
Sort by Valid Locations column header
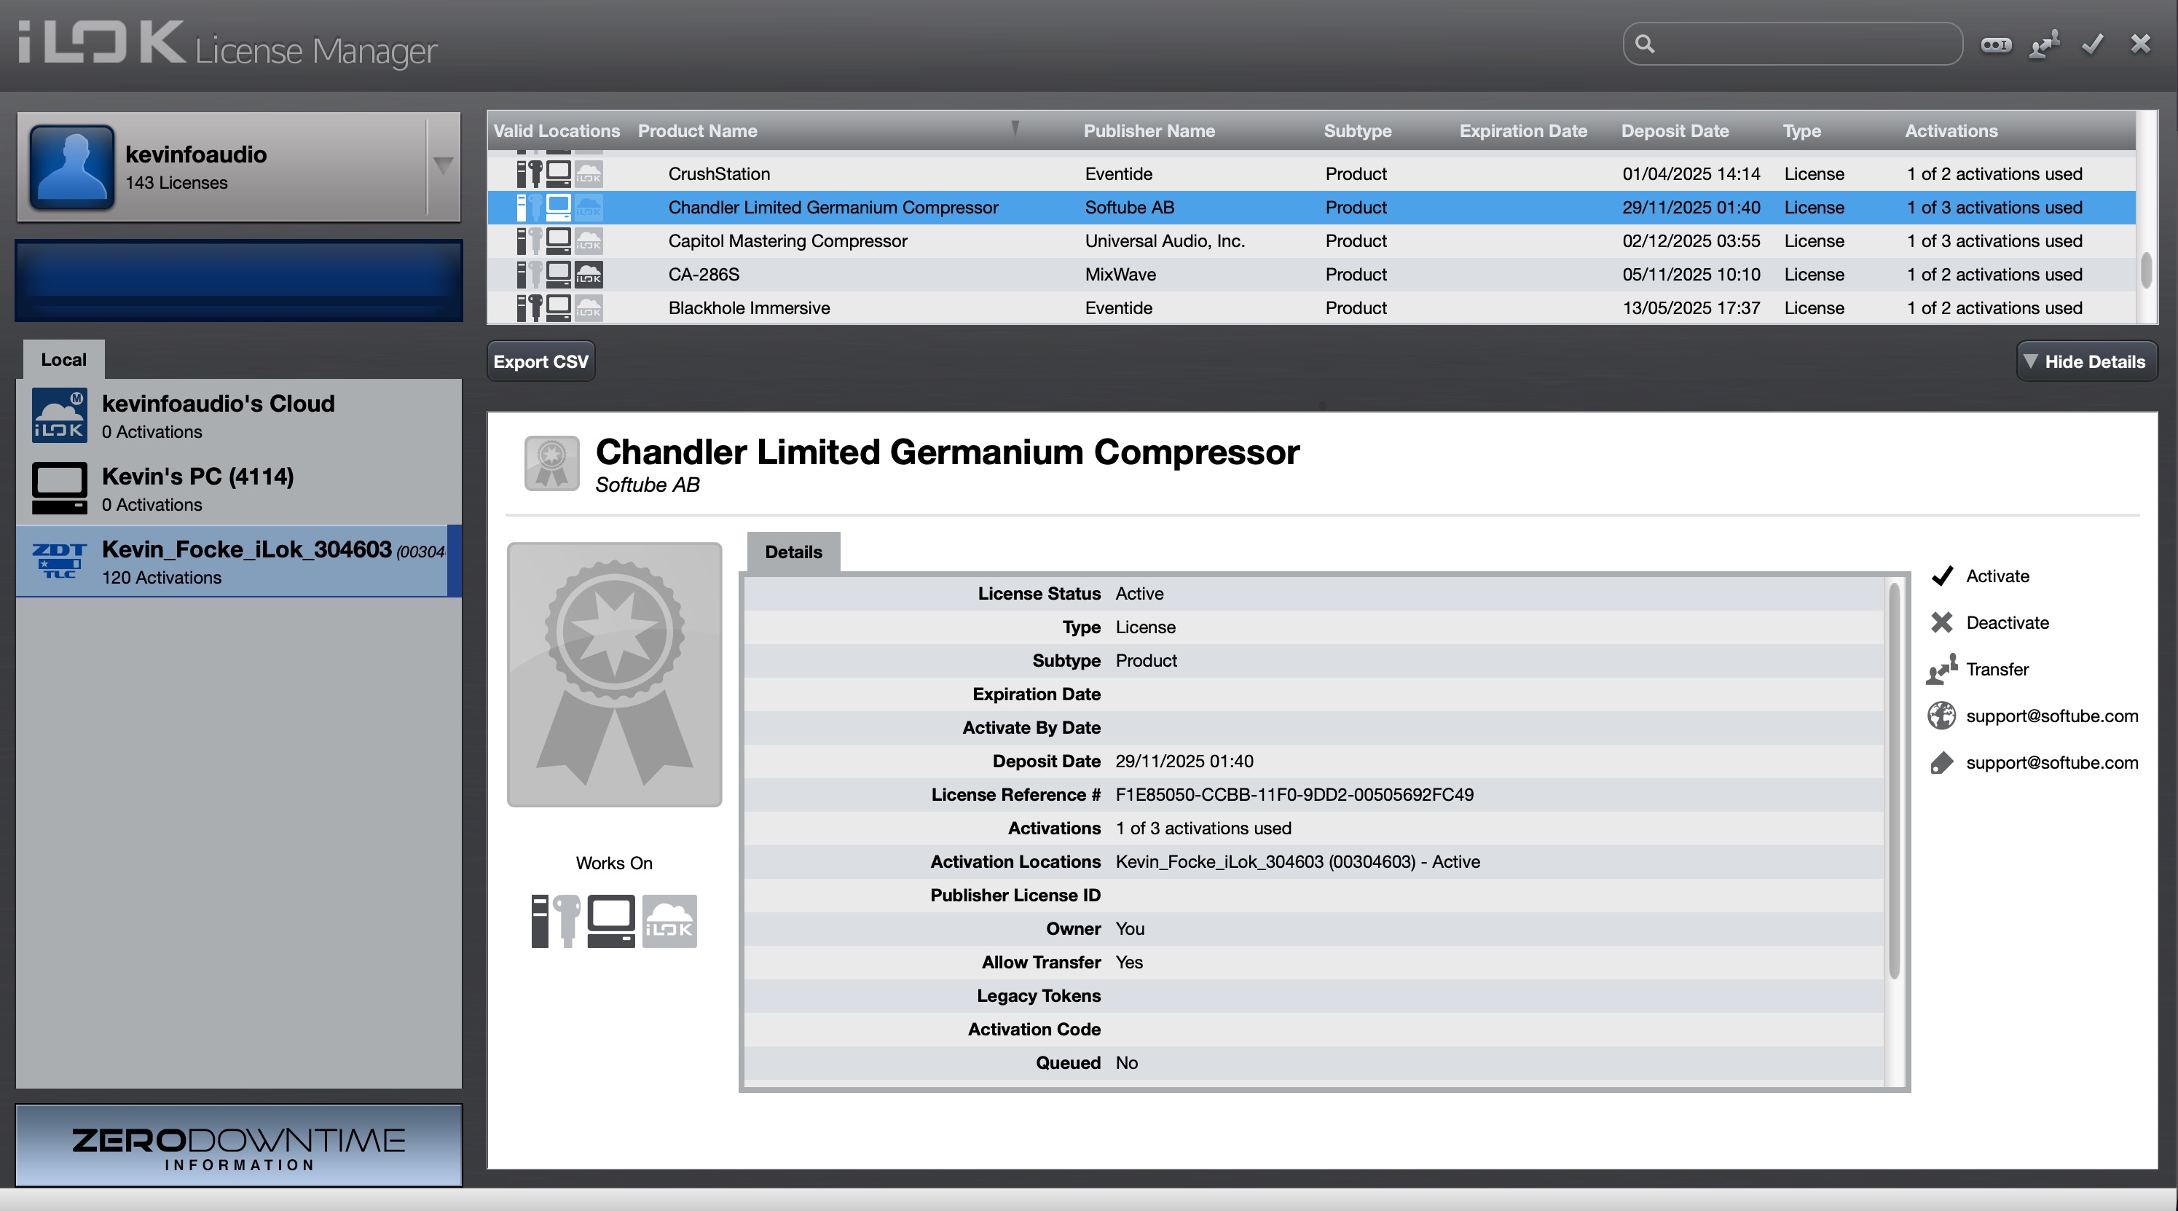[557, 131]
